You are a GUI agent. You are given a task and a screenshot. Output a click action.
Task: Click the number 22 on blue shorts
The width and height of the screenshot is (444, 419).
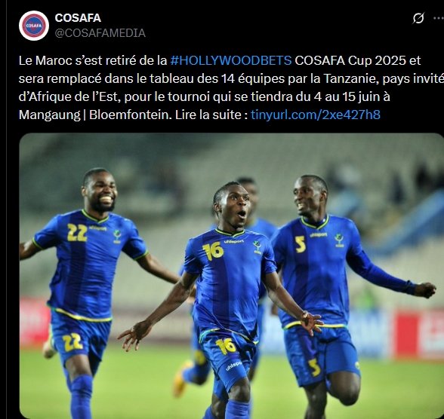[72, 342]
